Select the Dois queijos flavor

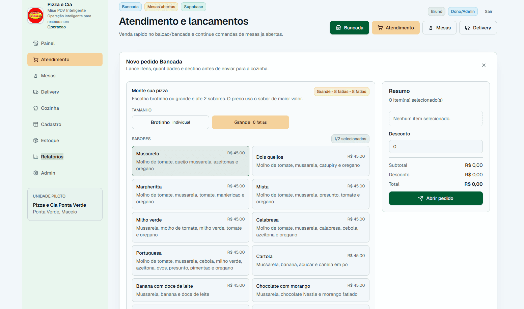(x=311, y=161)
